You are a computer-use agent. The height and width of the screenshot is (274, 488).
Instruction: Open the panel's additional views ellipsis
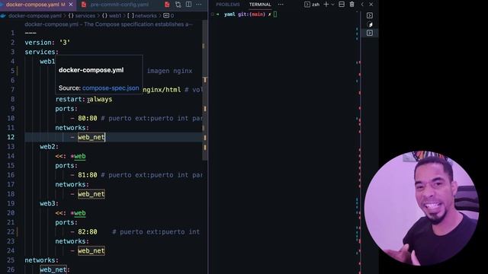[281, 5]
